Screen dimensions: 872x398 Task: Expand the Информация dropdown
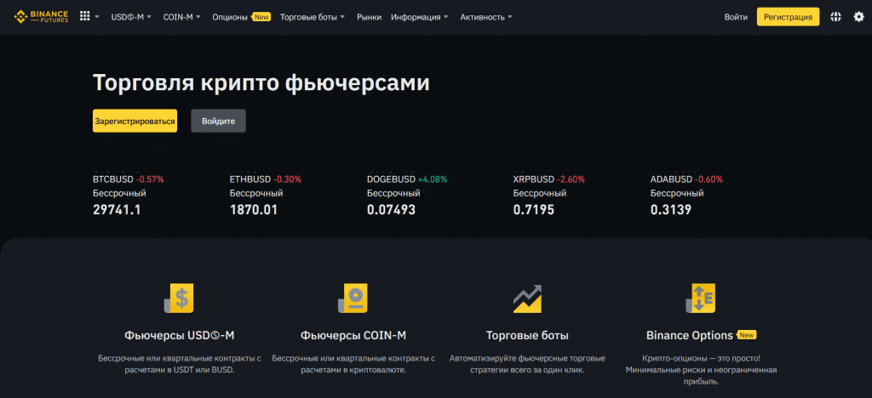tap(420, 17)
